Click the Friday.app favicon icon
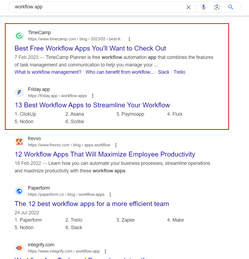This screenshot has width=249, height=259. pyautogui.click(x=19, y=93)
